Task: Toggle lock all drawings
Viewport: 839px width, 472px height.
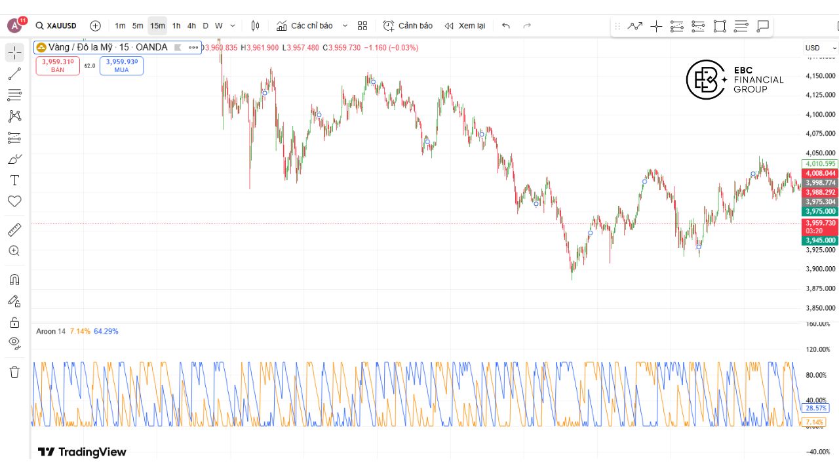Action: click(x=14, y=322)
